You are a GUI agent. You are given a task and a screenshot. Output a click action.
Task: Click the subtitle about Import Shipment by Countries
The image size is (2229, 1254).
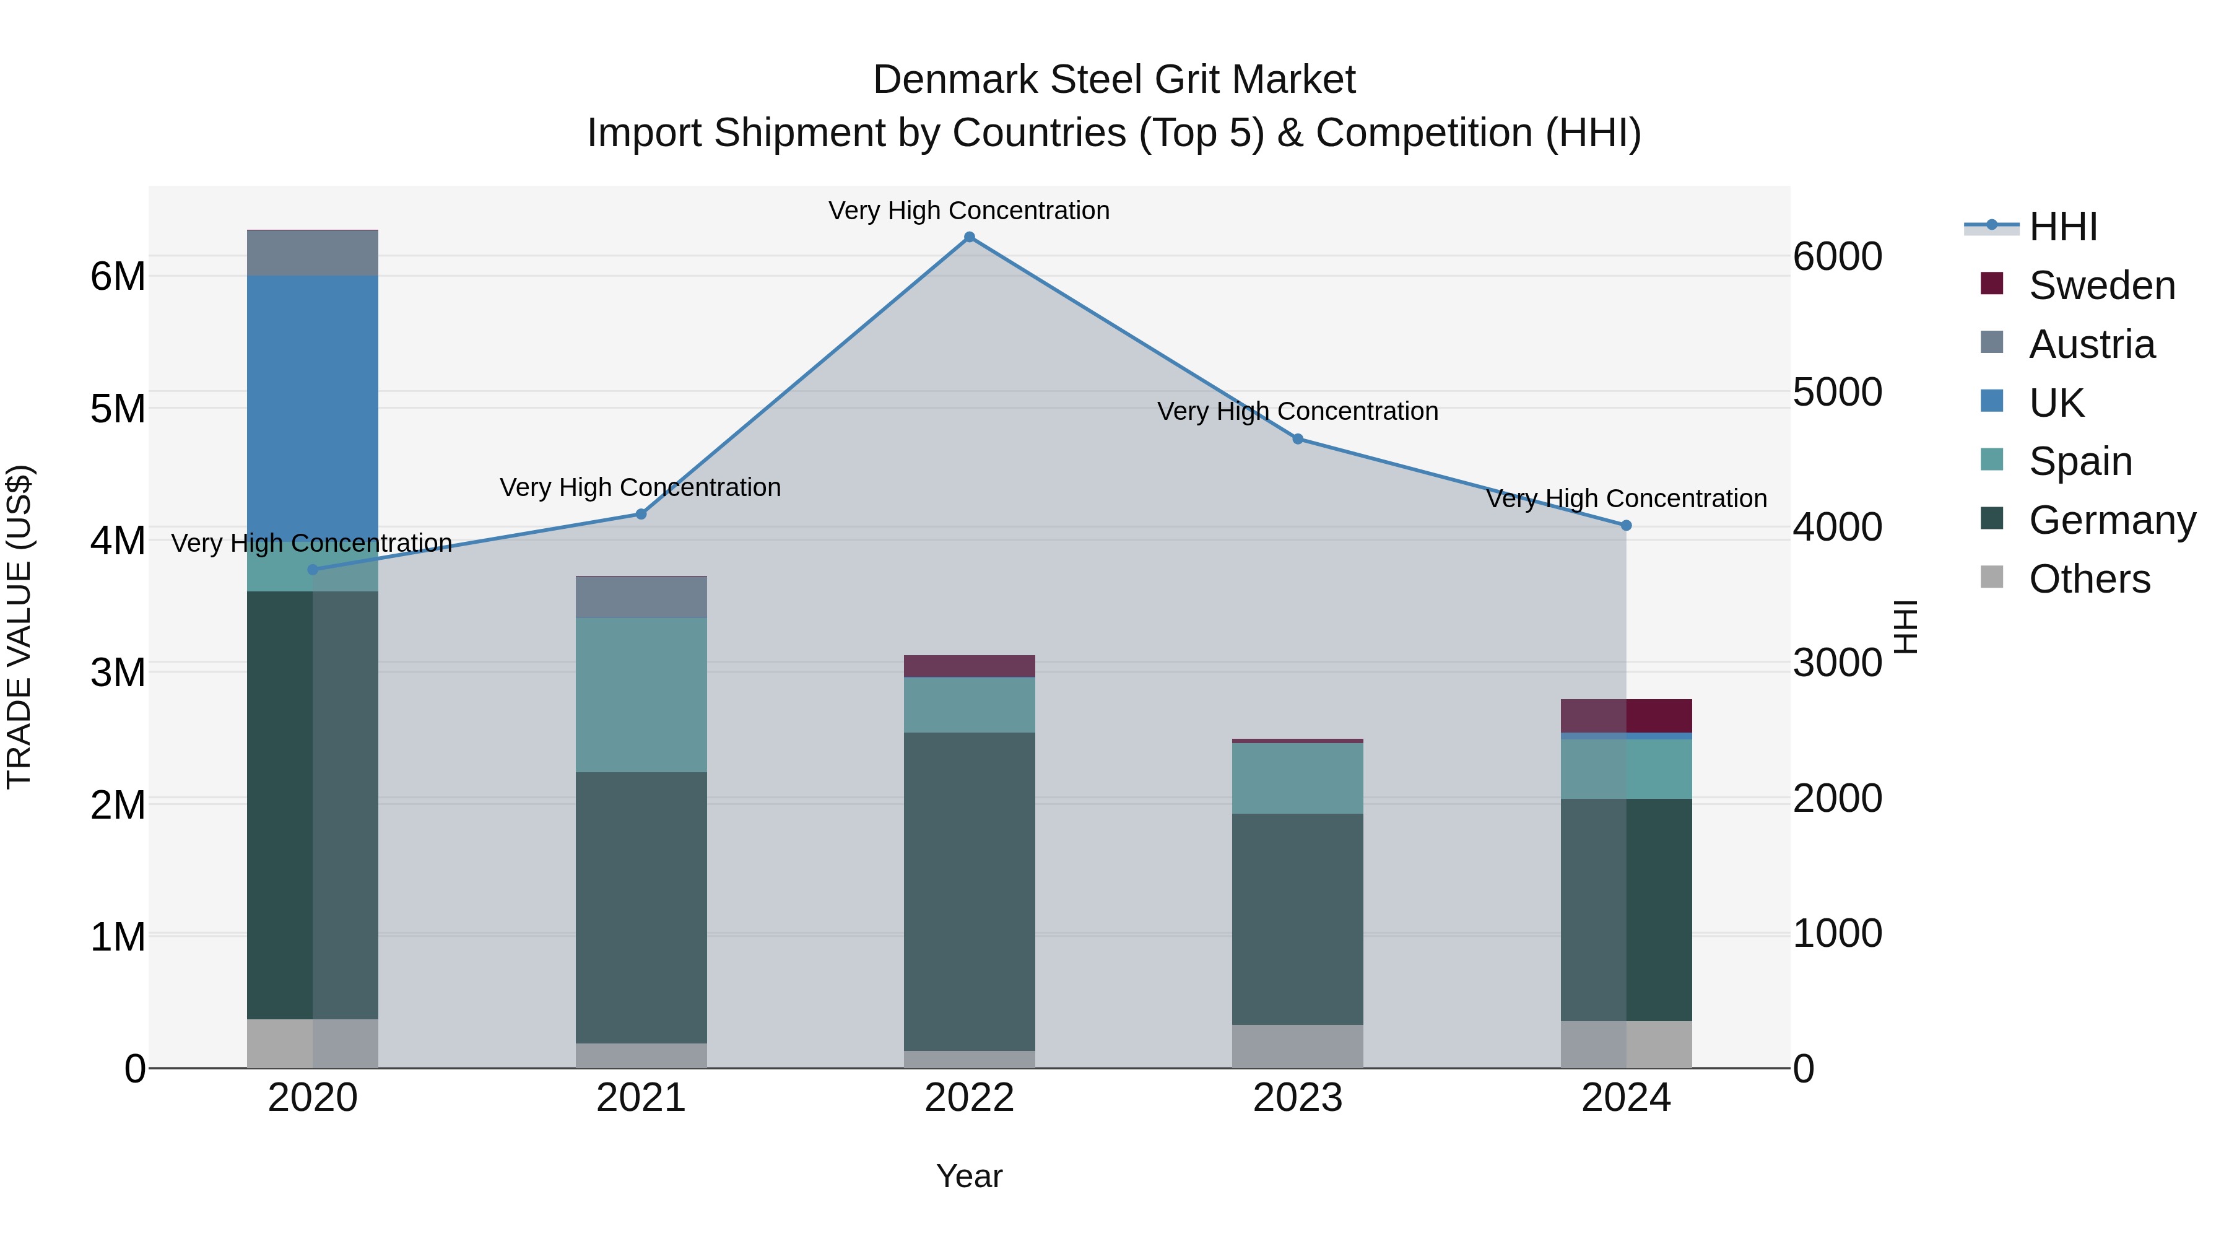click(x=1114, y=133)
